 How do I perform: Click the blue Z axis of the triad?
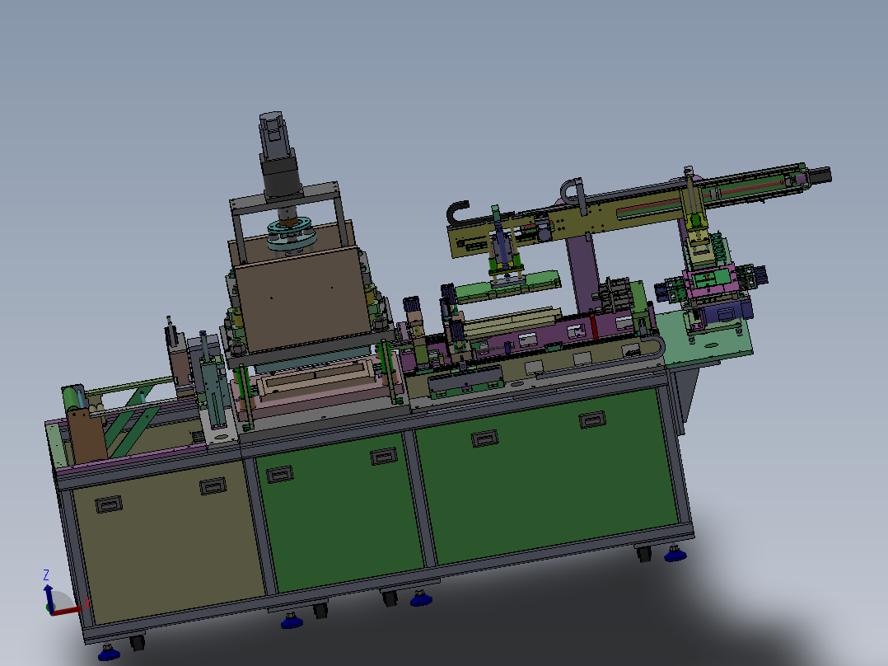pos(49,598)
